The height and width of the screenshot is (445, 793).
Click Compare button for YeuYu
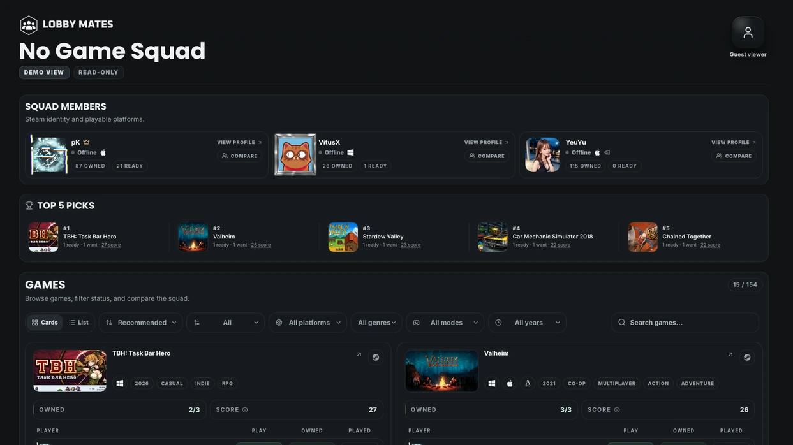(734, 156)
